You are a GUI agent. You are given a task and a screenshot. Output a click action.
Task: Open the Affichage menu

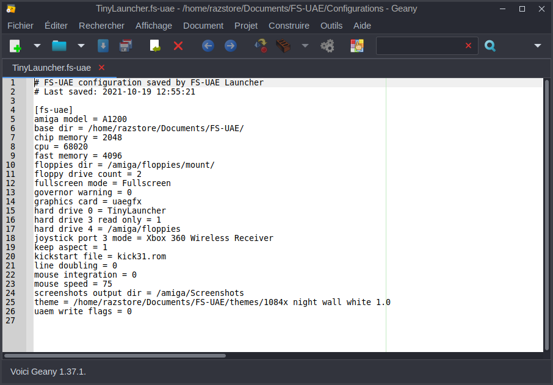(x=154, y=26)
